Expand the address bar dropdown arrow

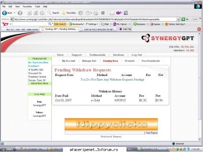point(178,19)
